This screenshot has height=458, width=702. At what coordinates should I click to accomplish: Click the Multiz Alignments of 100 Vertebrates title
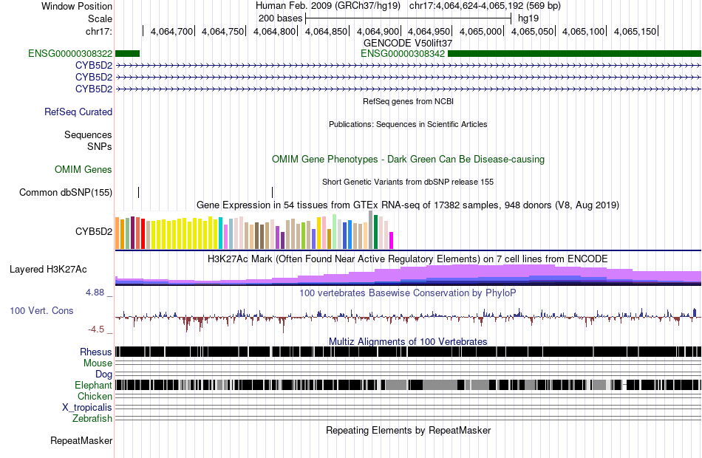point(408,341)
